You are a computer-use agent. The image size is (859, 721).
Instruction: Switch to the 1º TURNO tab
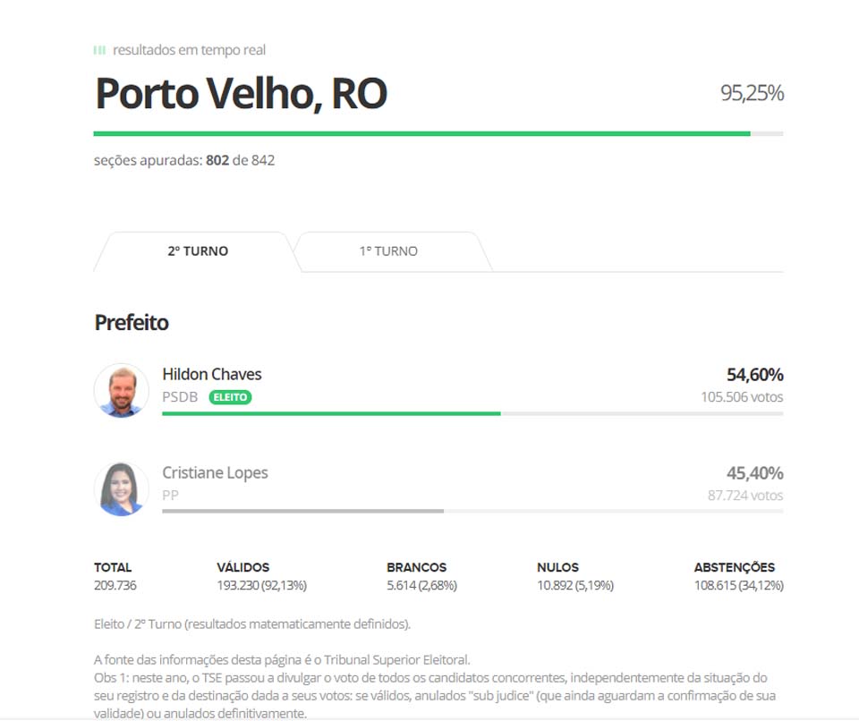(x=388, y=251)
